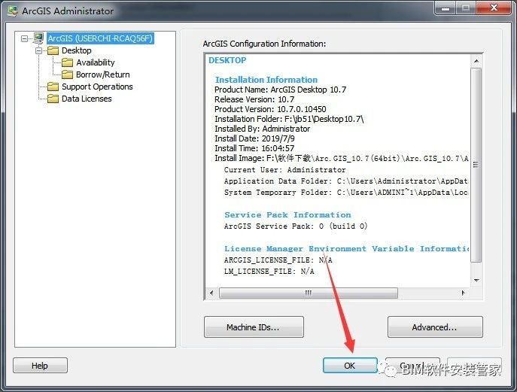This screenshot has height=392, width=517.
Task: Click the Data Licenses folder icon
Action: tap(53, 99)
